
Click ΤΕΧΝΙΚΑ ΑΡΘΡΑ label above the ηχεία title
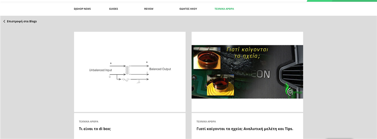(x=206, y=122)
